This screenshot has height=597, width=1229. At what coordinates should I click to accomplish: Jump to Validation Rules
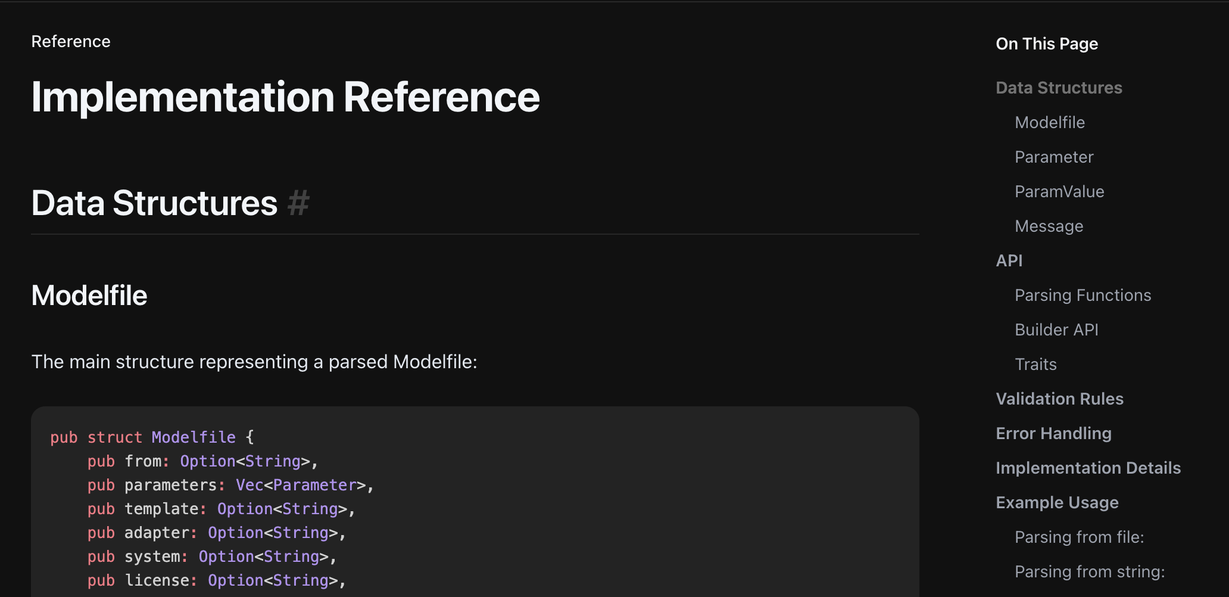click(1059, 399)
